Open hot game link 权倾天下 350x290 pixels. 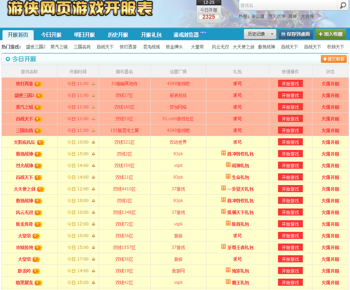coord(336,47)
